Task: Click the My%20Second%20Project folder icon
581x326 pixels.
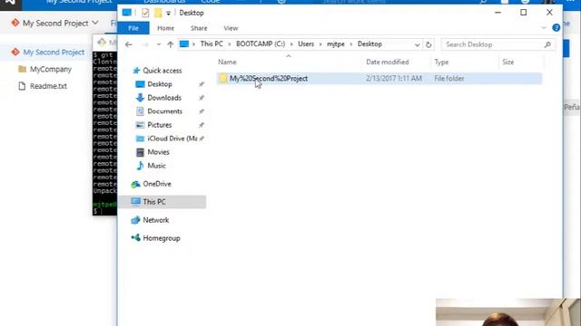Action: [223, 79]
